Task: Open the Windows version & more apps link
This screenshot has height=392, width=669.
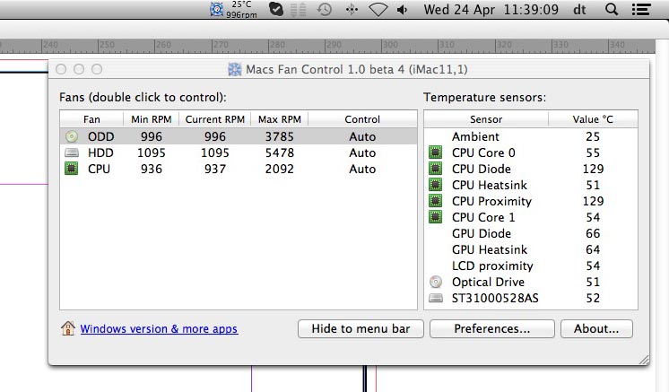Action: pyautogui.click(x=159, y=329)
